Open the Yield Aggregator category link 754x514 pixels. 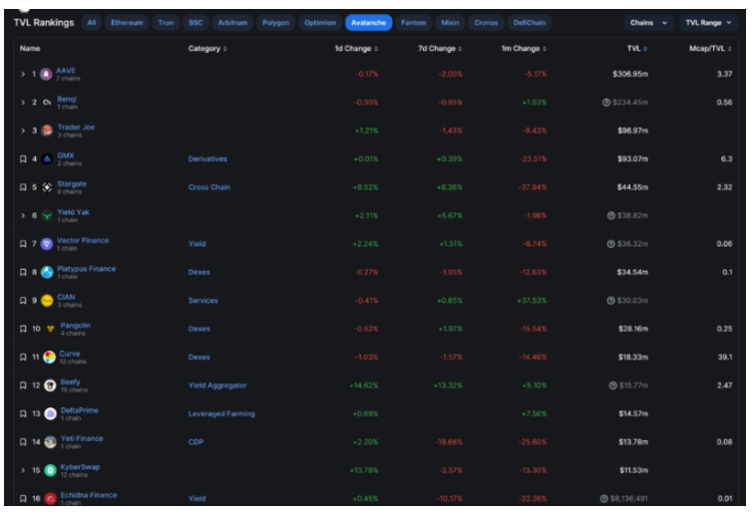click(x=217, y=385)
